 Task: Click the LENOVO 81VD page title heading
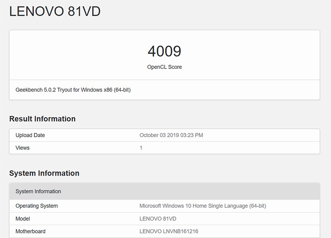tap(55, 12)
